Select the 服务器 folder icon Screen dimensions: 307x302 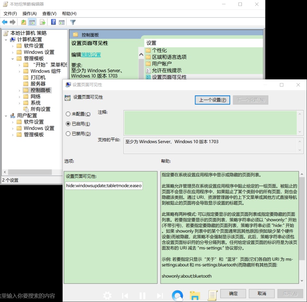(26, 84)
